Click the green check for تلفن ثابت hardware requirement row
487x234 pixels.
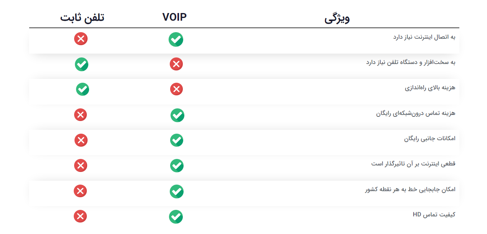point(82,64)
